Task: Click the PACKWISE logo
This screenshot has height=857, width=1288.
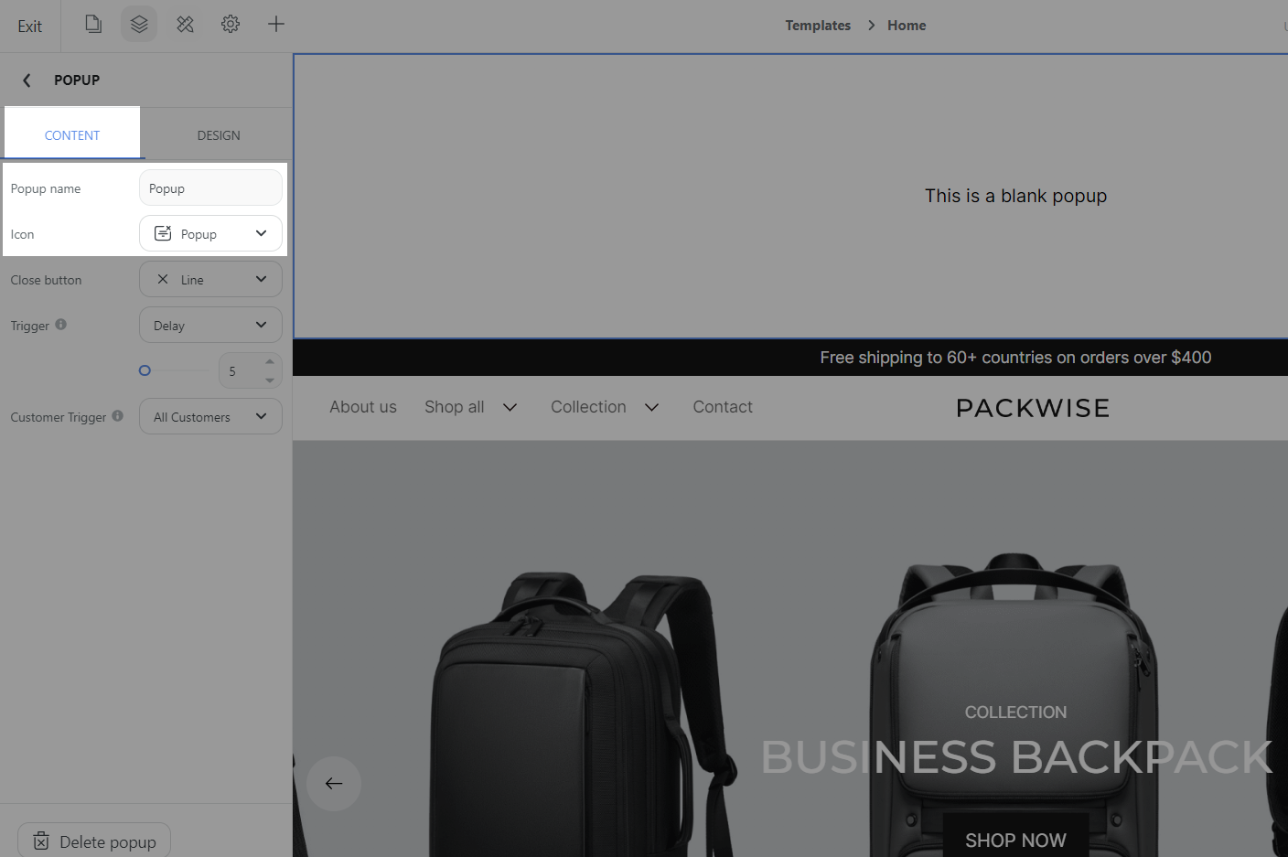Action: 1033,408
